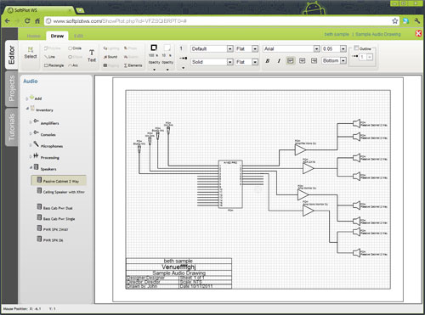Image resolution: width=425 pixels, height=315 pixels.
Task: Switch to the Edit tab
Action: [x=78, y=36]
